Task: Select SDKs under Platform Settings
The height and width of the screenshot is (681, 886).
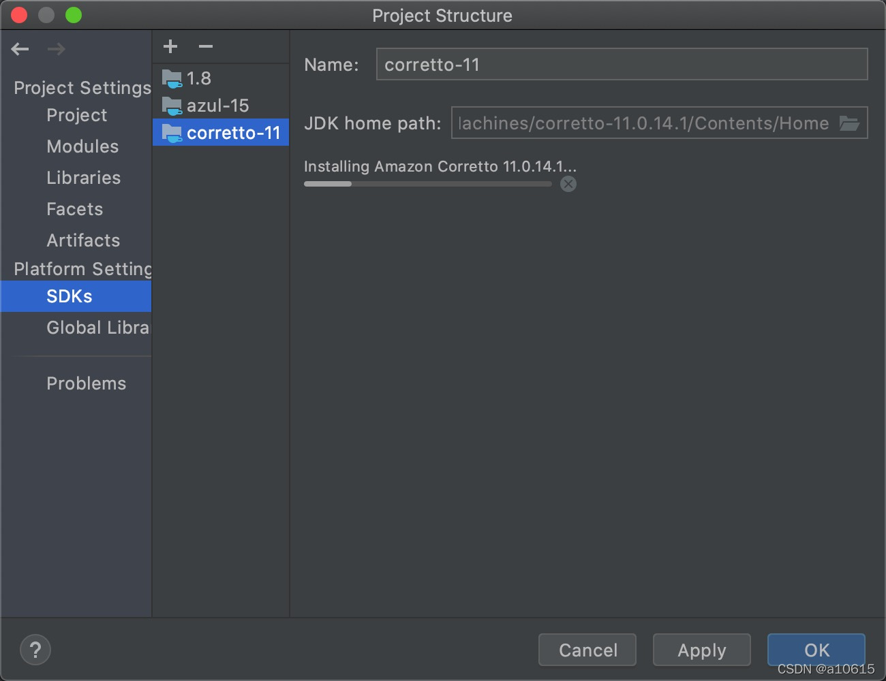Action: point(76,296)
